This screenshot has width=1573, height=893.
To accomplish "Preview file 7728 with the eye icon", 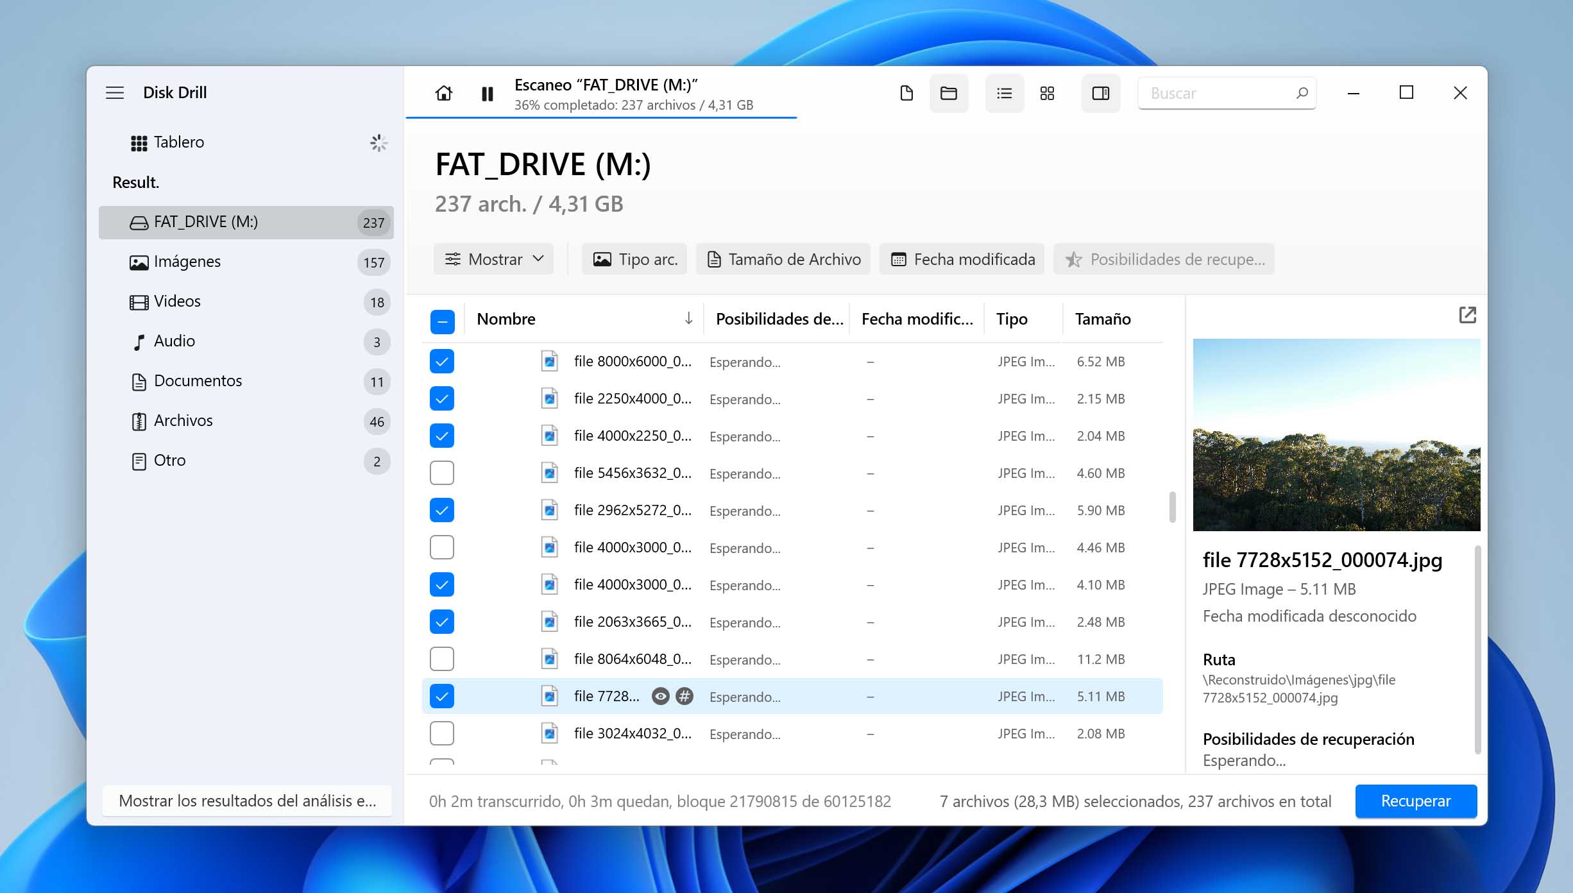I will 661,696.
